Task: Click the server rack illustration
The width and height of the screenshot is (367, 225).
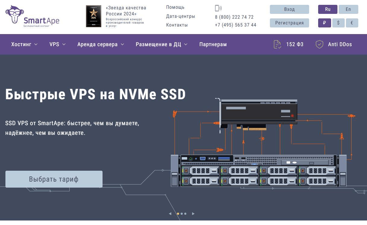Action: tap(259, 170)
